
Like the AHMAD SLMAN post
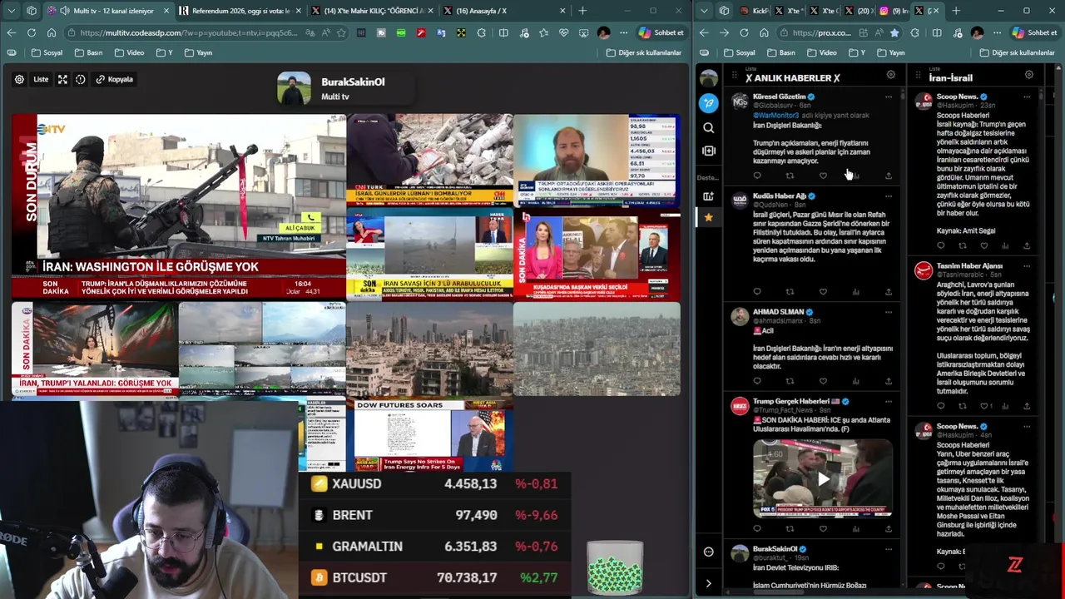pyautogui.click(x=823, y=381)
